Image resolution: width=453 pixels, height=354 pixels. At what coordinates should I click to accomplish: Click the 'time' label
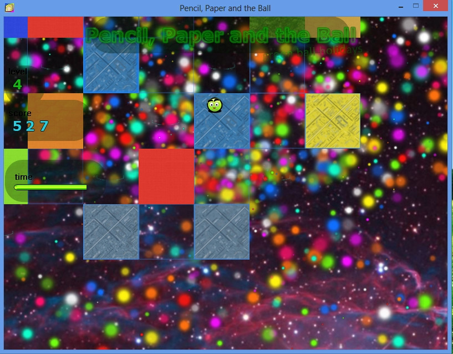pyautogui.click(x=23, y=176)
